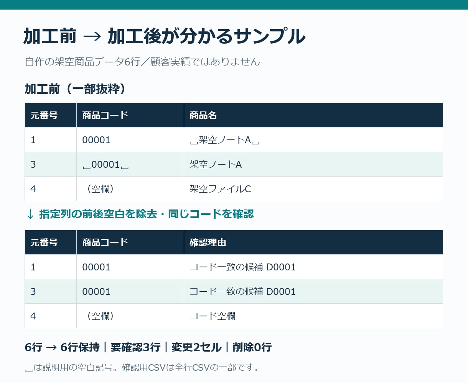Click the footnote ␣は説明用の空白記号

pos(69,368)
